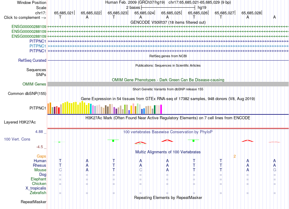
Task: Click the Scale track label
Action: 41,8
